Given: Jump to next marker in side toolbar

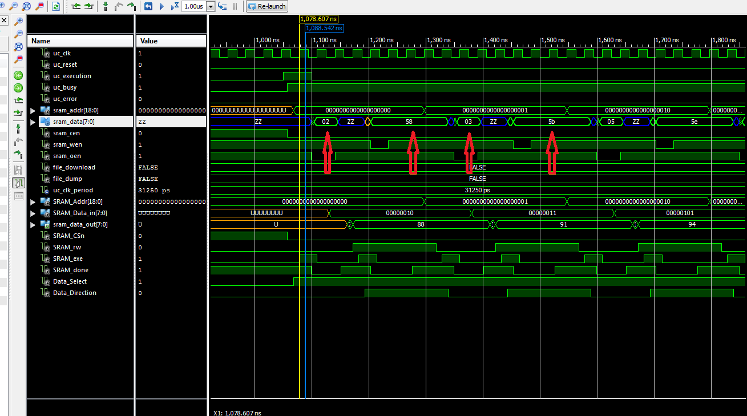Looking at the screenshot, I should (18, 154).
